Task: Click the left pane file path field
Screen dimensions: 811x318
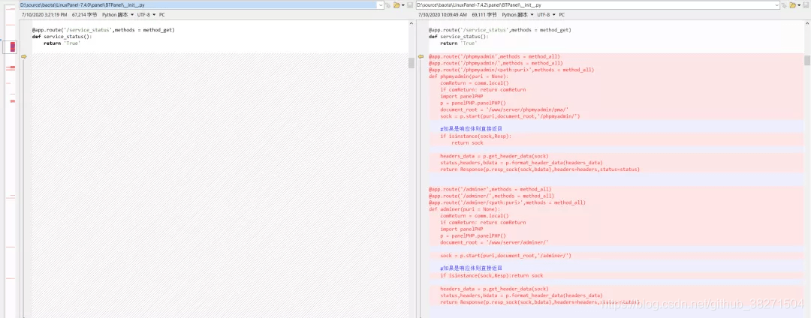Action: [x=202, y=4]
